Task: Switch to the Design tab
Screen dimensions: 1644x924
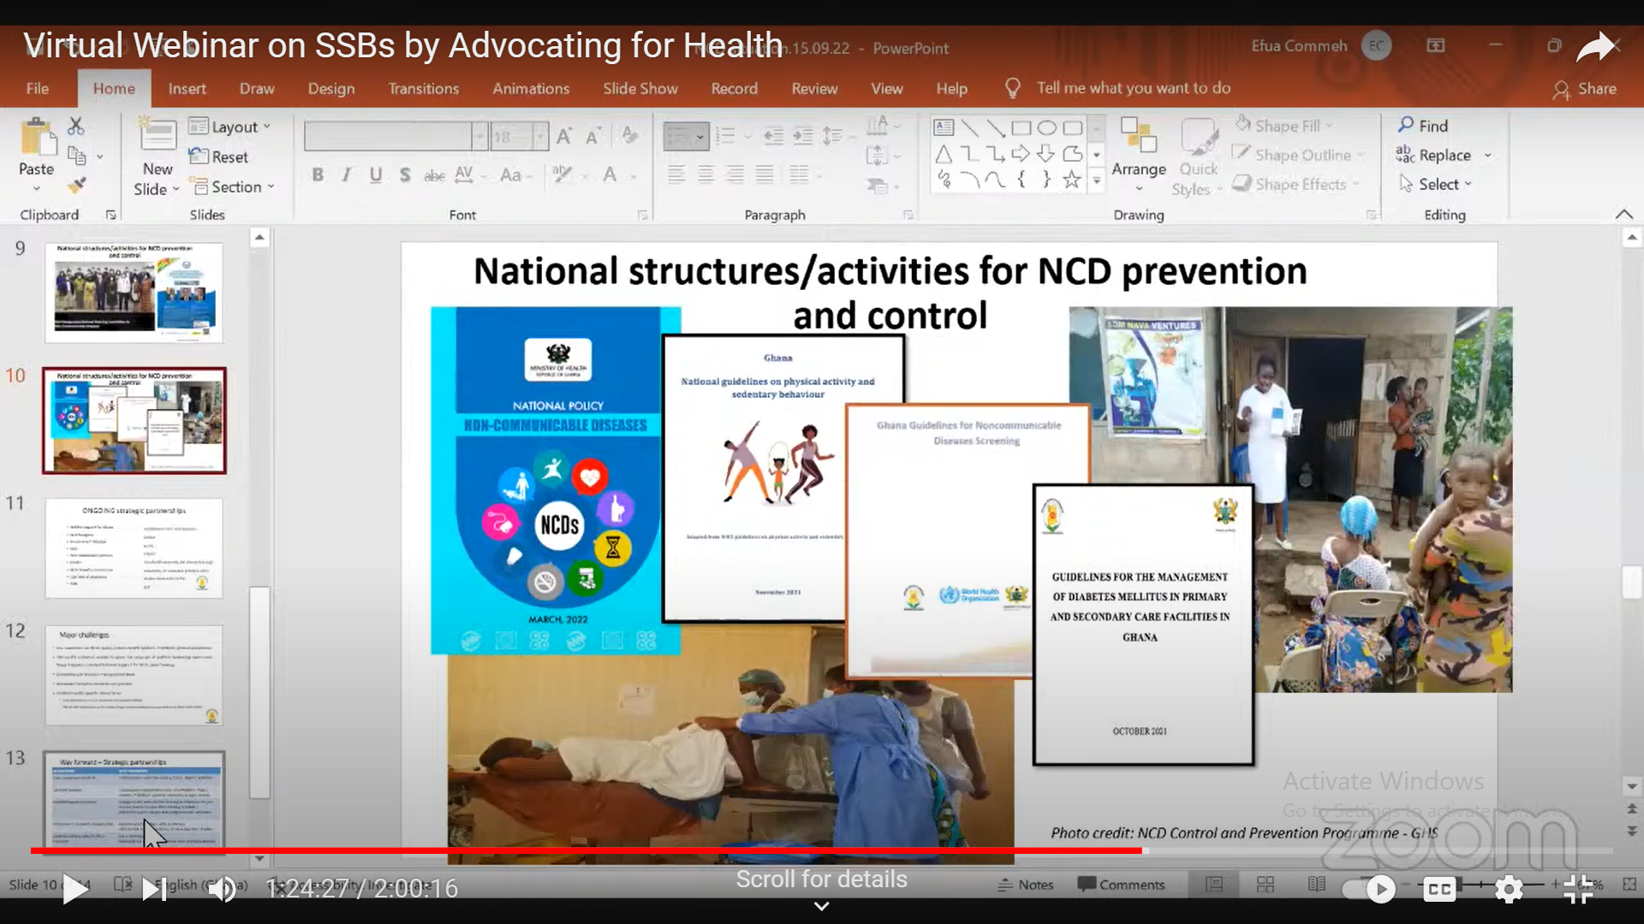Action: (331, 88)
